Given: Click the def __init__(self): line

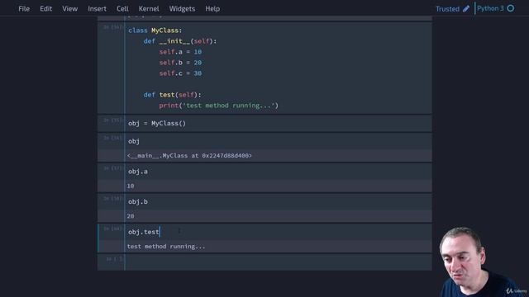Looking at the screenshot, I should (x=180, y=41).
